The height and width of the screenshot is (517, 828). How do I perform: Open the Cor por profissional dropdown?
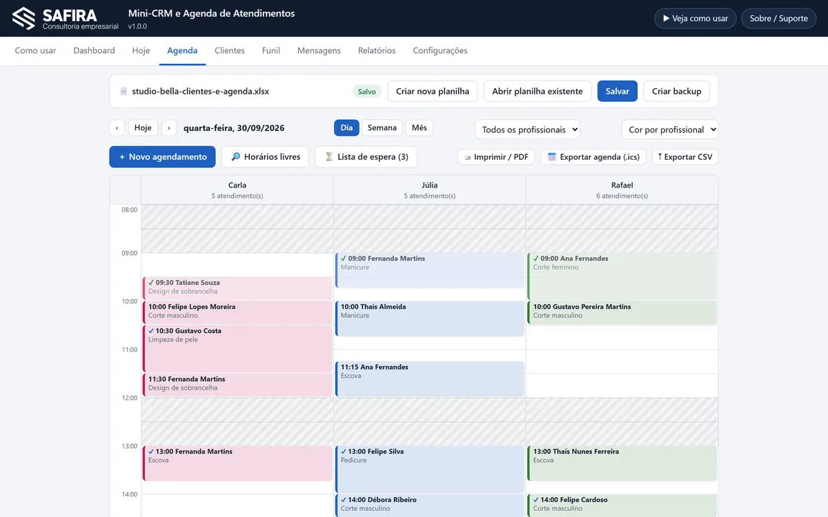[x=670, y=130]
